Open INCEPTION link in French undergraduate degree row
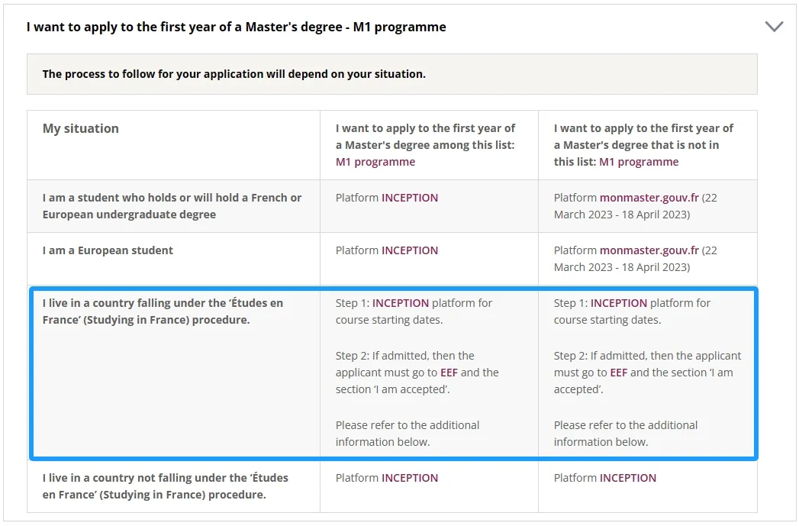This screenshot has height=526, width=799. [410, 198]
